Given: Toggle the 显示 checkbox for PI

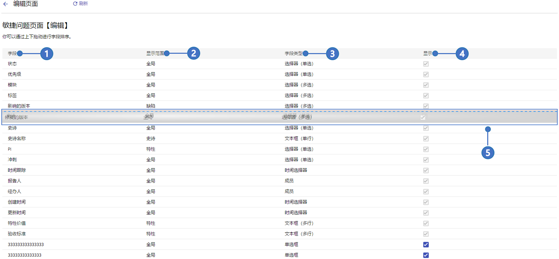Looking at the screenshot, I should pos(426,149).
